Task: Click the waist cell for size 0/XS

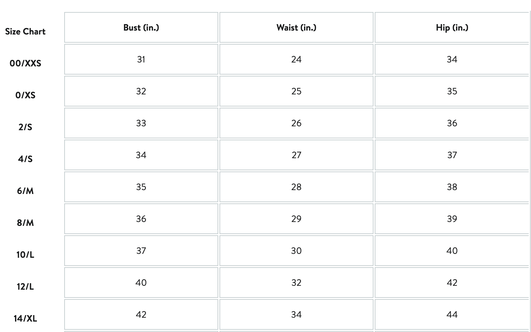Action: 296,91
